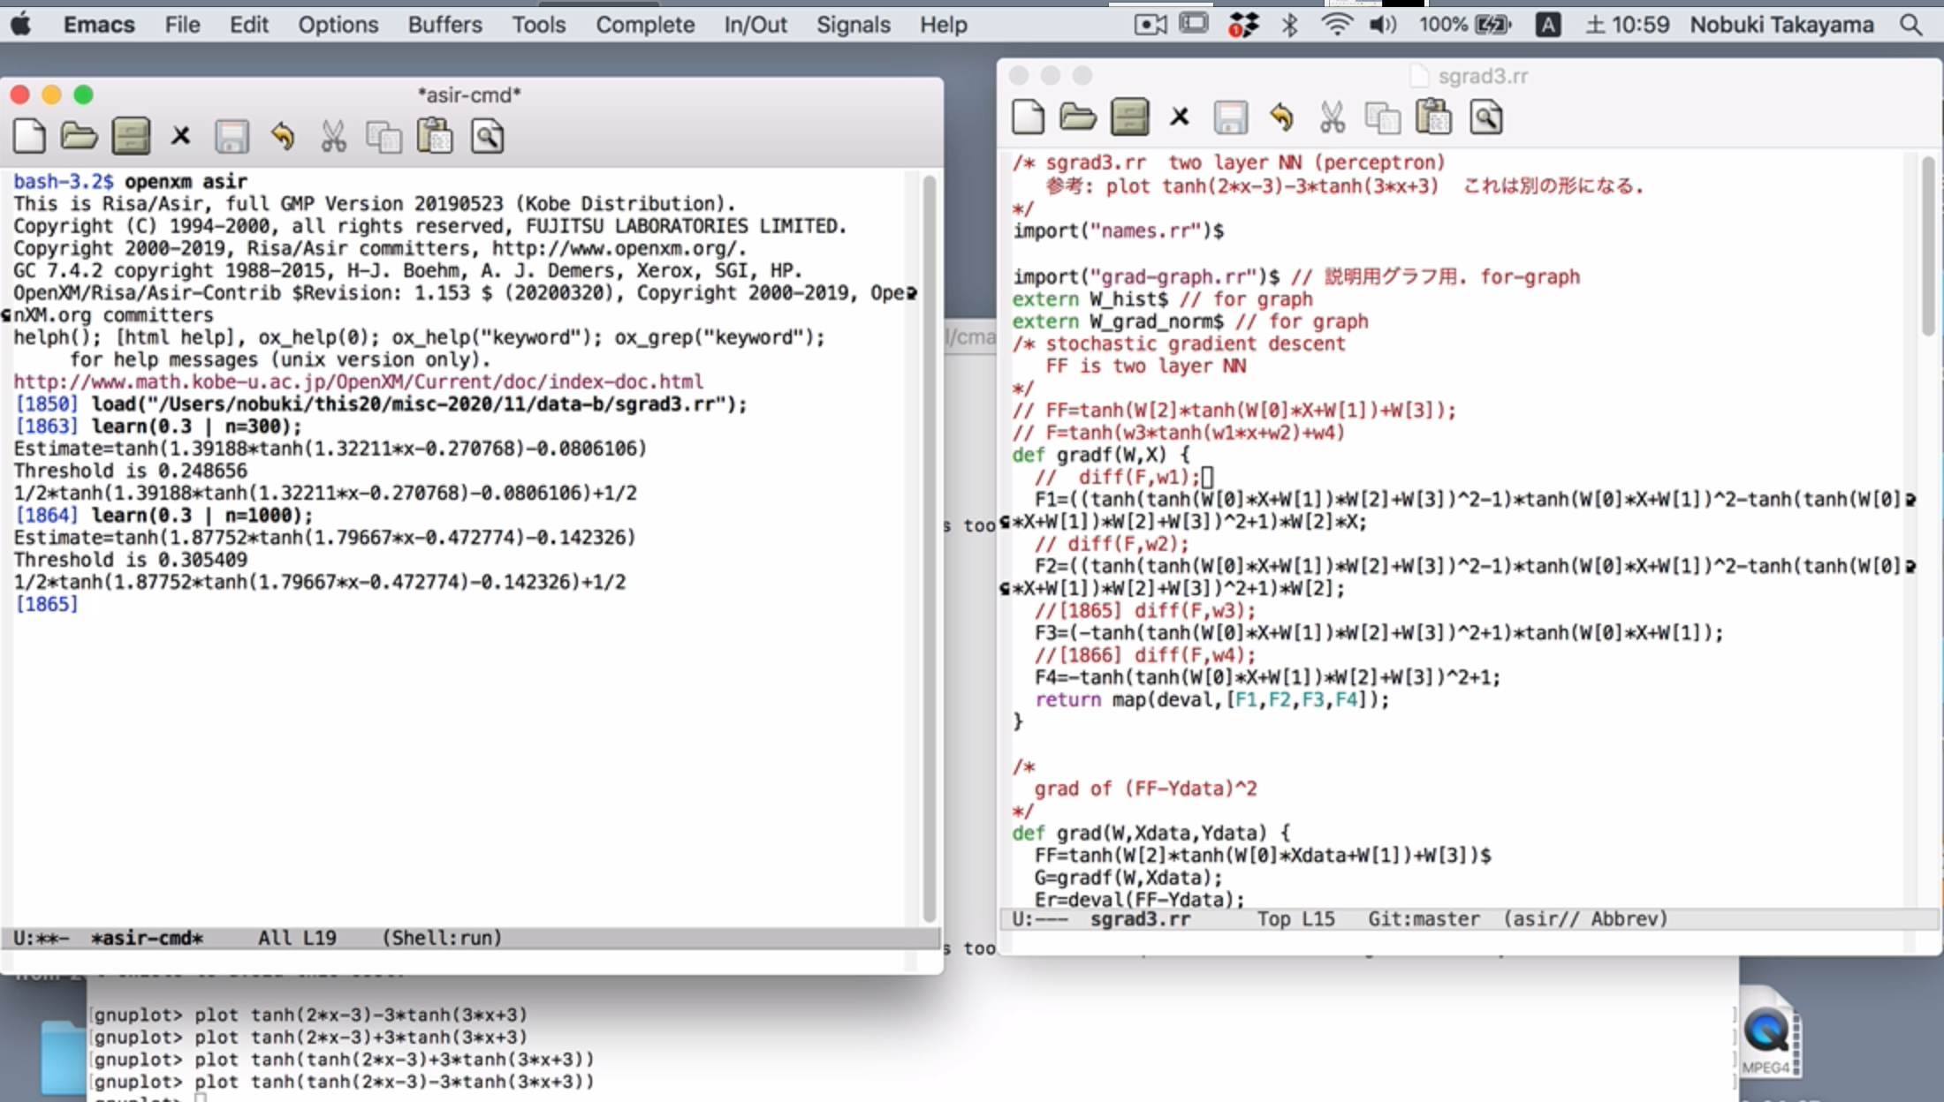Screen dimensions: 1944x1102
Task: Open the OpenXM index-doc.html link
Action: point(358,381)
